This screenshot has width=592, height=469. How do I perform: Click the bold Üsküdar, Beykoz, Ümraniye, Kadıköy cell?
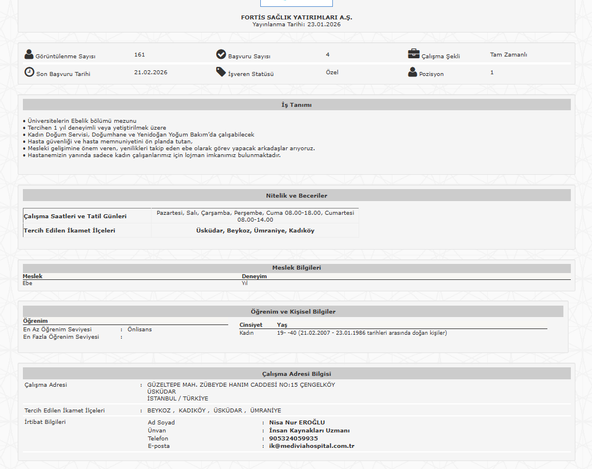pyautogui.click(x=255, y=230)
